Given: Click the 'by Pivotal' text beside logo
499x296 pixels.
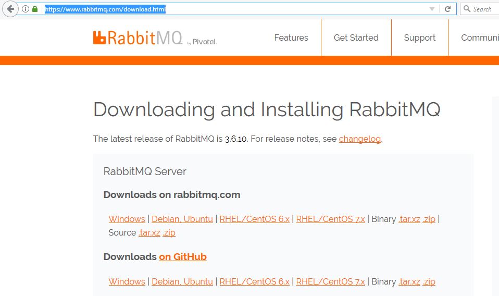Looking at the screenshot, I should [202, 42].
